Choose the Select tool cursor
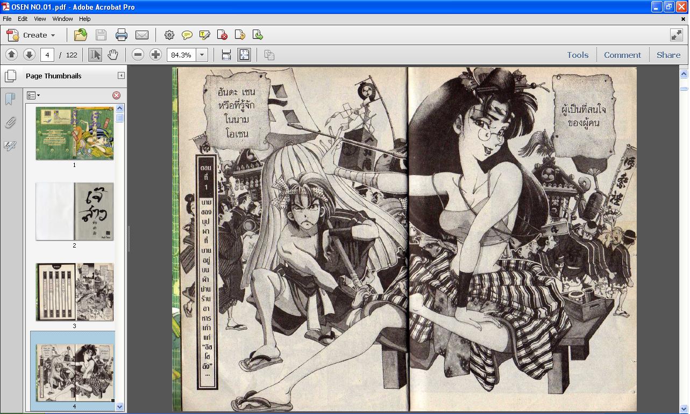 pyautogui.click(x=95, y=55)
